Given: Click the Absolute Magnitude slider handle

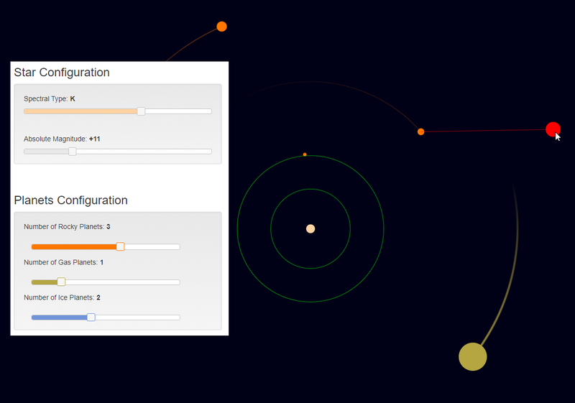Looking at the screenshot, I should tap(73, 152).
